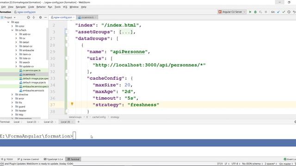This screenshot has width=296, height=166.
Task: Switch to the cv.service.ts editor tab
Action: 87,18
